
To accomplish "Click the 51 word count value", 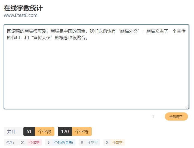I will pos(29,131).
